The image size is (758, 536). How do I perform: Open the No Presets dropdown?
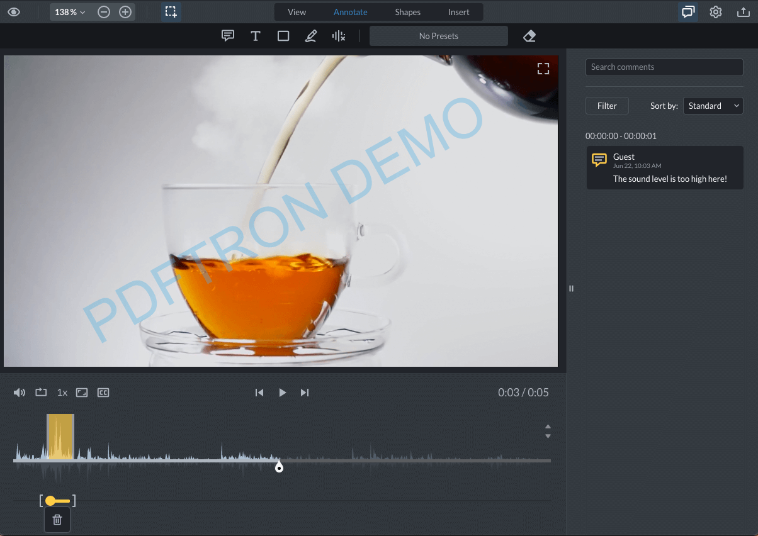coord(438,36)
